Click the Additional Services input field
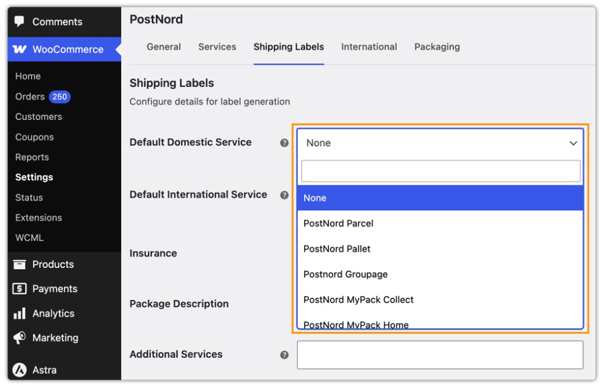Screen dimensions: 603x388 440,355
